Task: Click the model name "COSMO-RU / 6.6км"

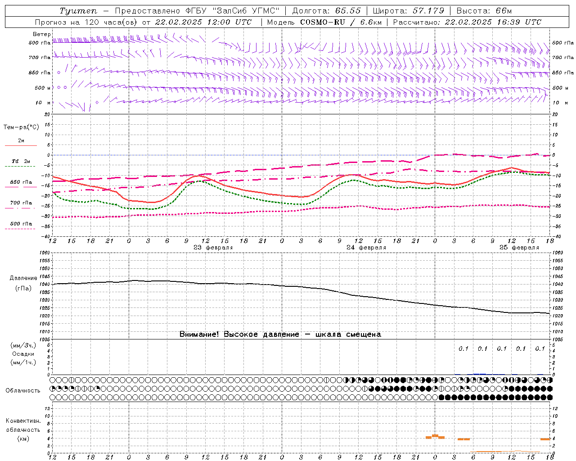Action: click(x=341, y=22)
